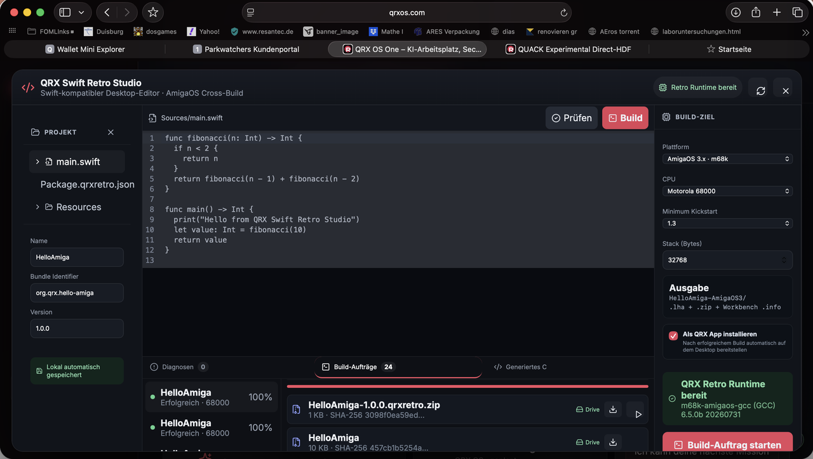
Task: Save HelloAmiga-1.0.0.qrxretro.zip to Drive
Action: pyautogui.click(x=588, y=410)
